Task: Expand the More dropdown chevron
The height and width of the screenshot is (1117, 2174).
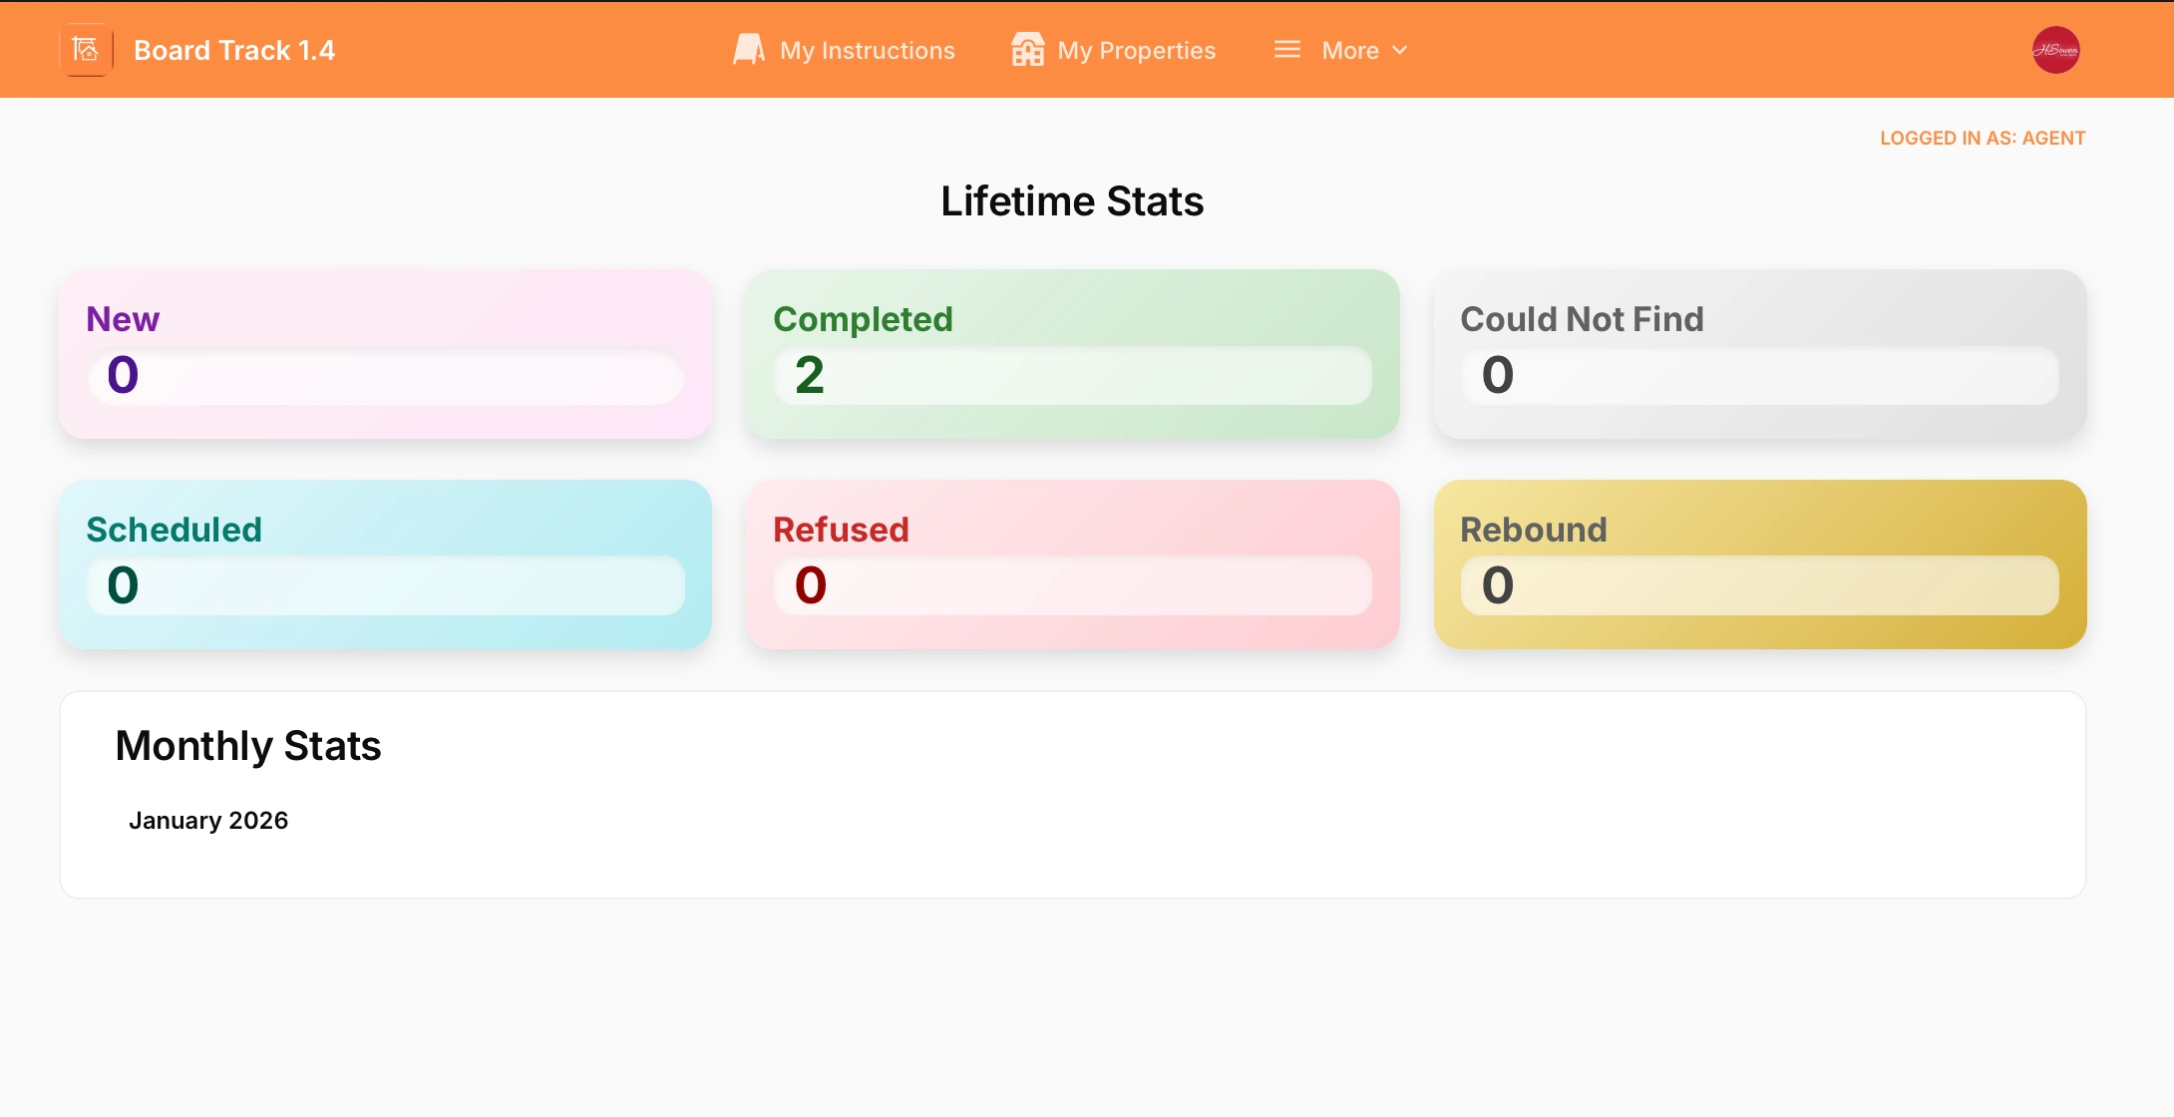Action: coord(1400,50)
